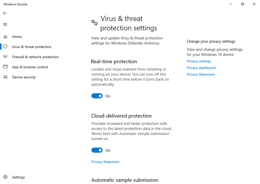The height and width of the screenshot is (184, 260).
Task: Select Device security in the sidebar
Action: [x=24, y=77]
